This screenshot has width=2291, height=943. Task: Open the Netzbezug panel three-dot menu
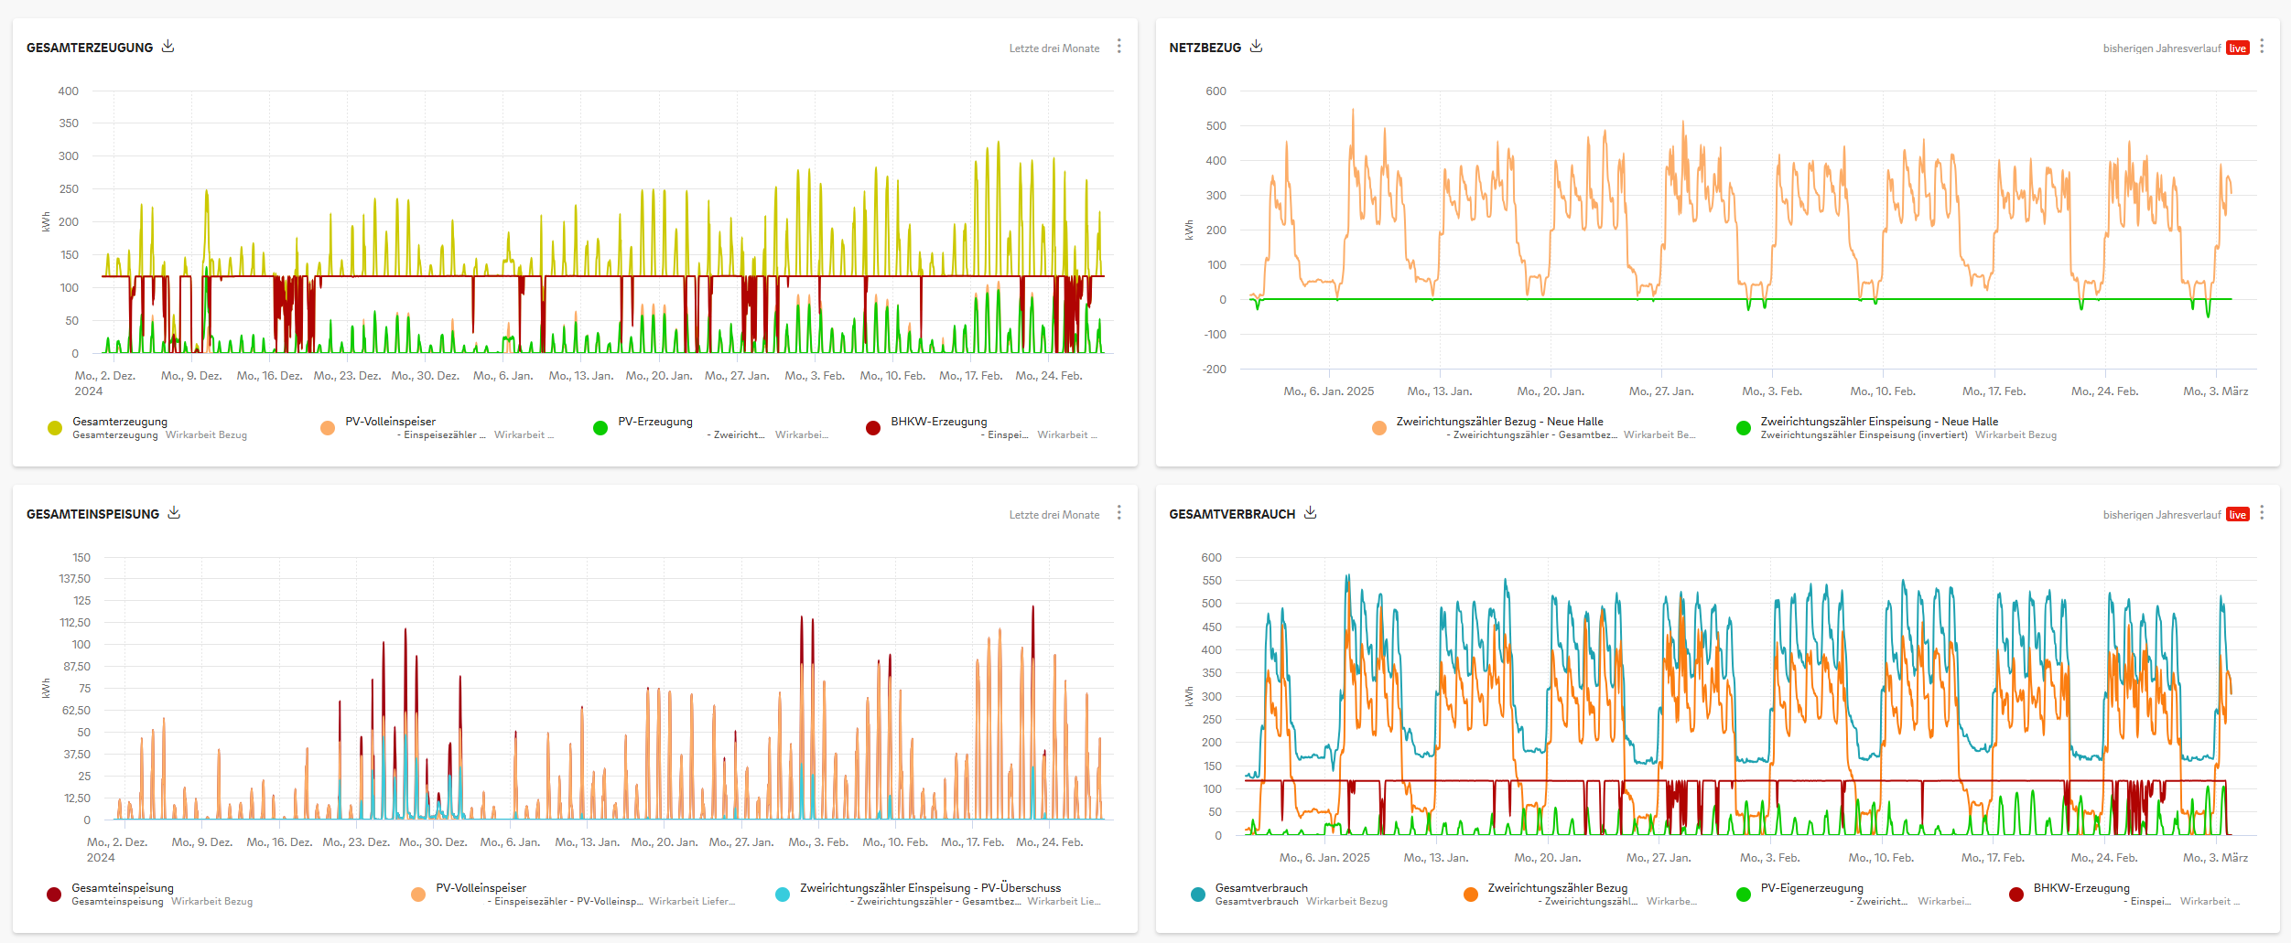[2262, 47]
